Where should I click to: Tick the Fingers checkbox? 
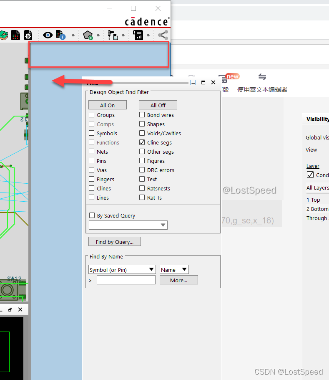click(91, 179)
